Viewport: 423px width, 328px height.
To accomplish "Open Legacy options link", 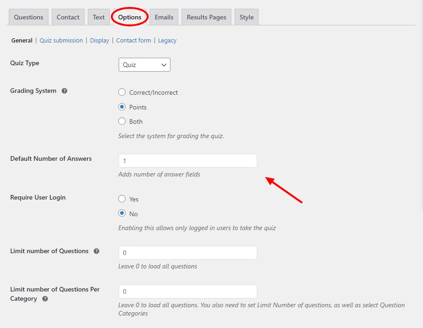I will (x=167, y=41).
